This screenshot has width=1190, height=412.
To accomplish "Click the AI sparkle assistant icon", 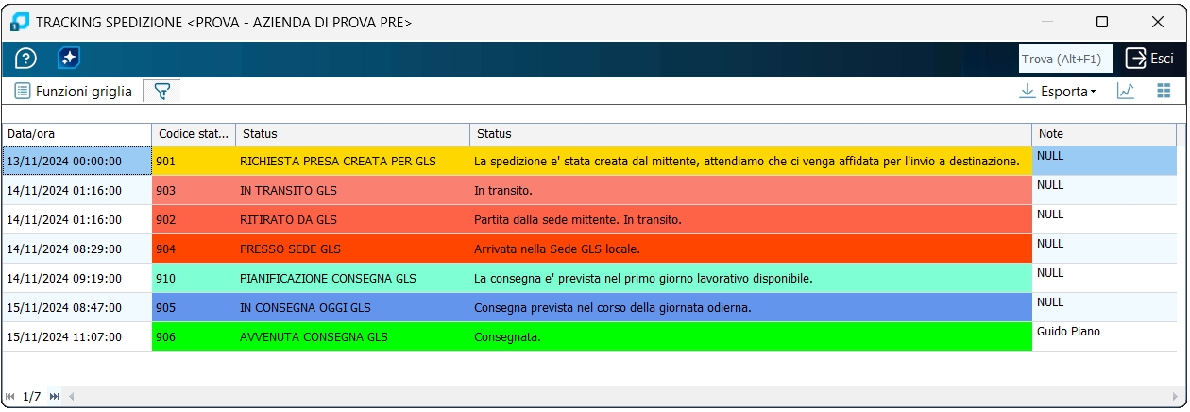I will 68,59.
